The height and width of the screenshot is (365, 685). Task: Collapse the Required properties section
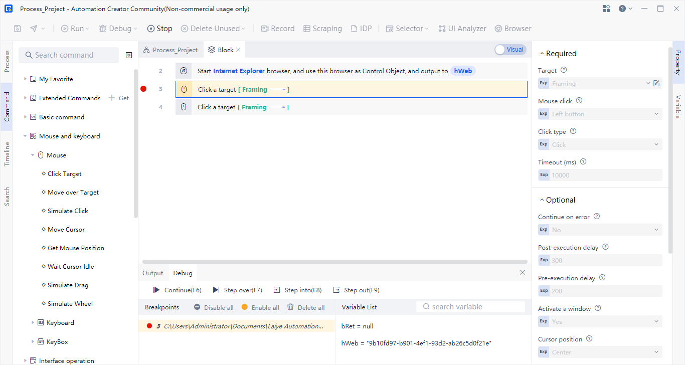click(542, 54)
